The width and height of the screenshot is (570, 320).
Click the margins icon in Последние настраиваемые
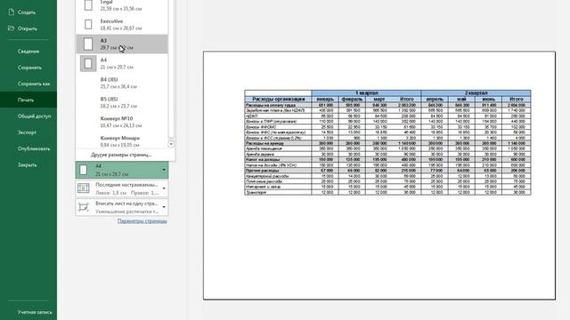(84, 188)
